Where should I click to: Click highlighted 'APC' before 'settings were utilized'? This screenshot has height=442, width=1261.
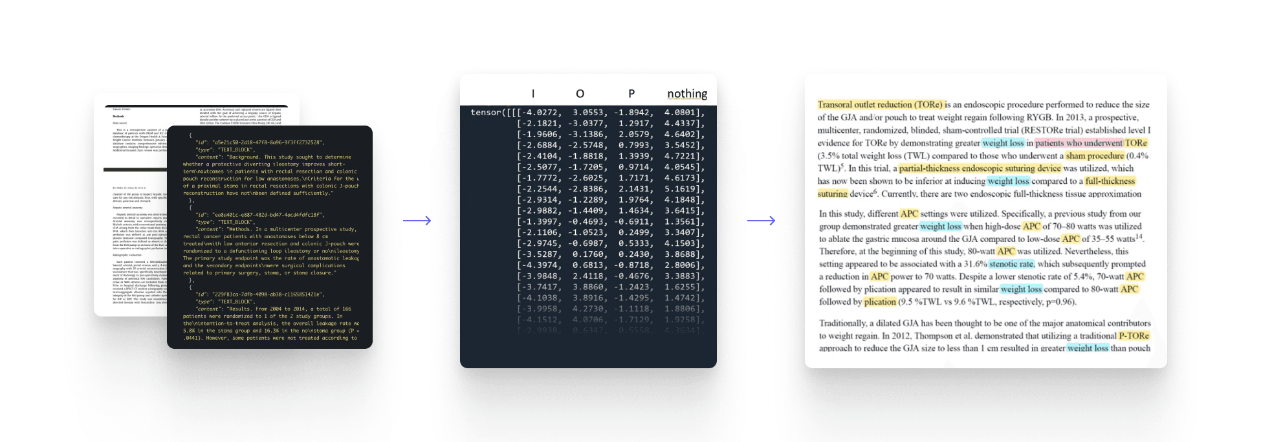coord(909,214)
